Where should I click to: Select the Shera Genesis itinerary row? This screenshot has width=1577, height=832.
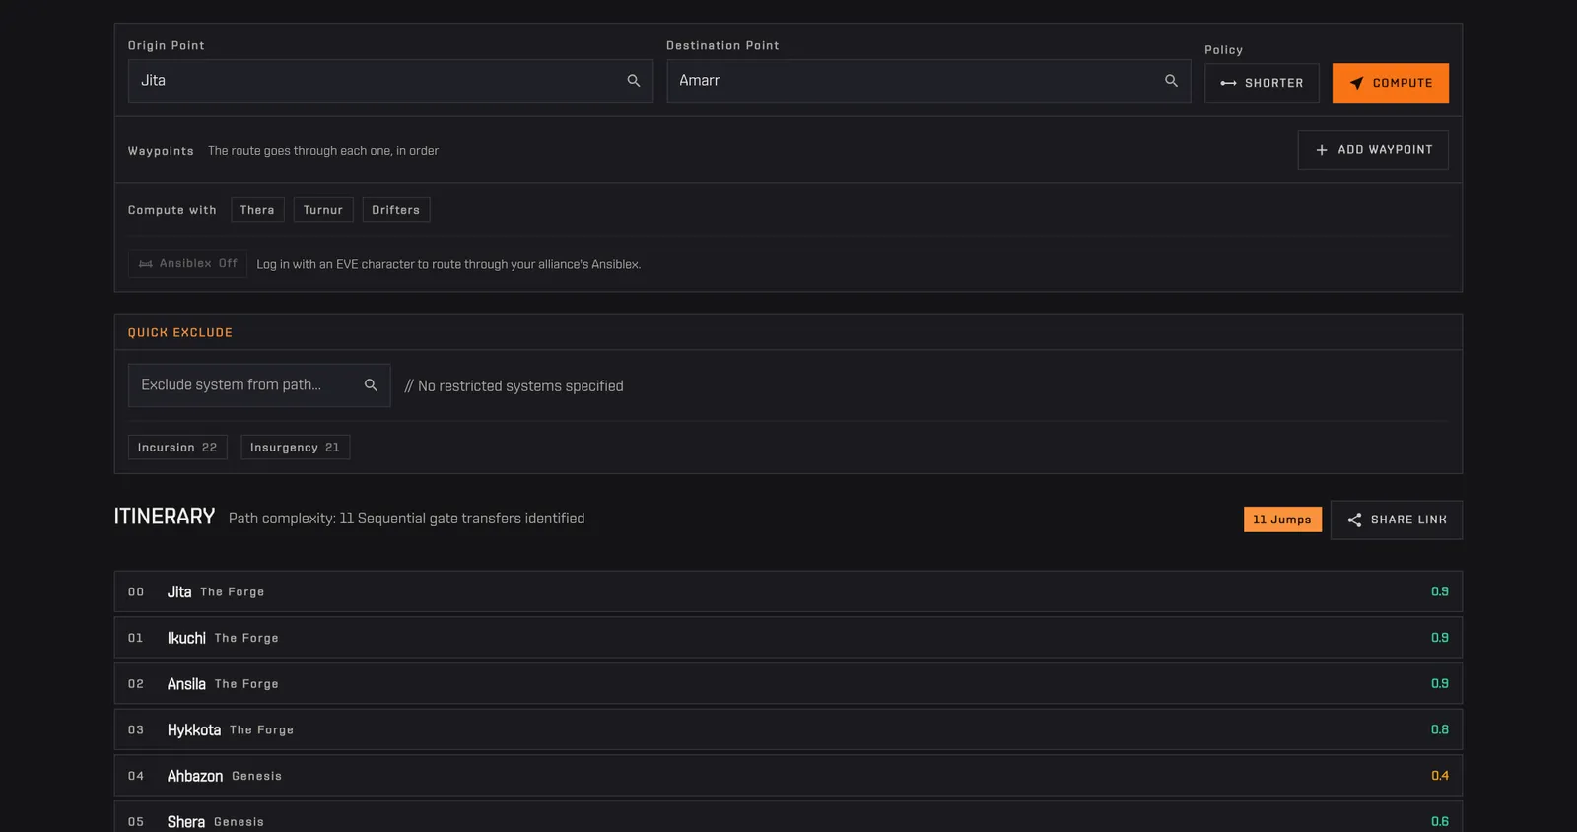click(x=788, y=817)
